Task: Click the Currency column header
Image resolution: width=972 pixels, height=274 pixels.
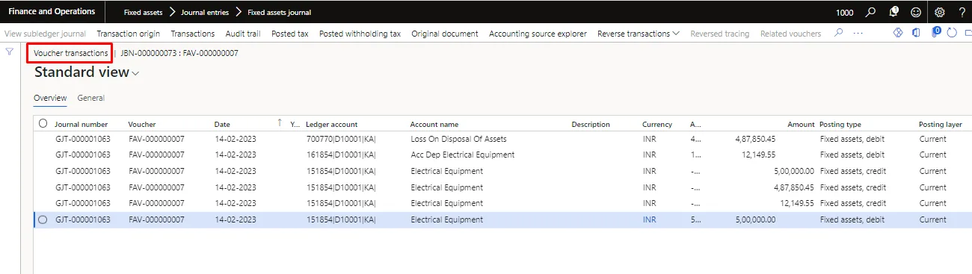Action: tap(657, 124)
